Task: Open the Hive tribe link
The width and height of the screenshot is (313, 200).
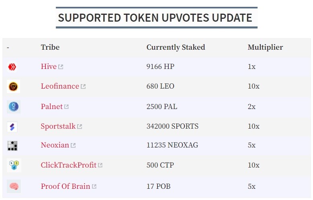Action: pyautogui.click(x=49, y=67)
